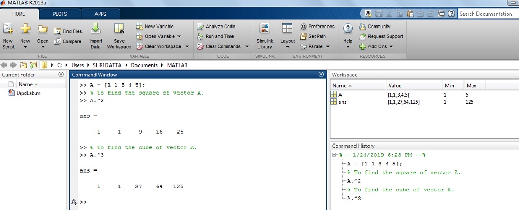
Task: Switch to the PLOTS tab
Action: click(x=60, y=14)
